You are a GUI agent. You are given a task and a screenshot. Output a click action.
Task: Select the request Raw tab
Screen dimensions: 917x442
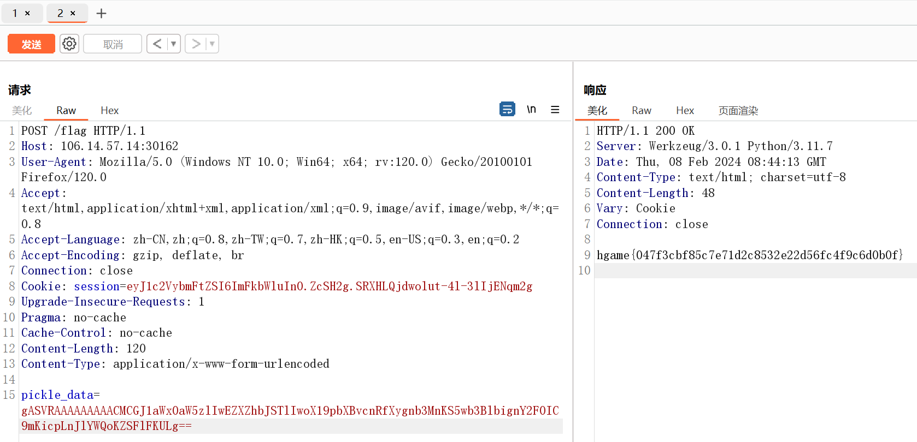tap(66, 110)
